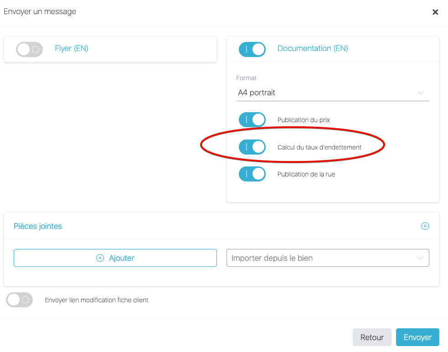Image resolution: width=448 pixels, height=352 pixels.
Task: Click the plus icon inside Ajouter button
Action: coord(100,258)
